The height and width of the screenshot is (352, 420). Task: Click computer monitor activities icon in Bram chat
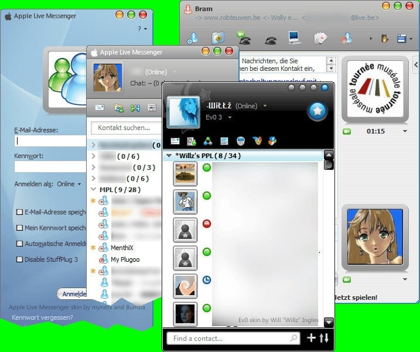(x=295, y=37)
